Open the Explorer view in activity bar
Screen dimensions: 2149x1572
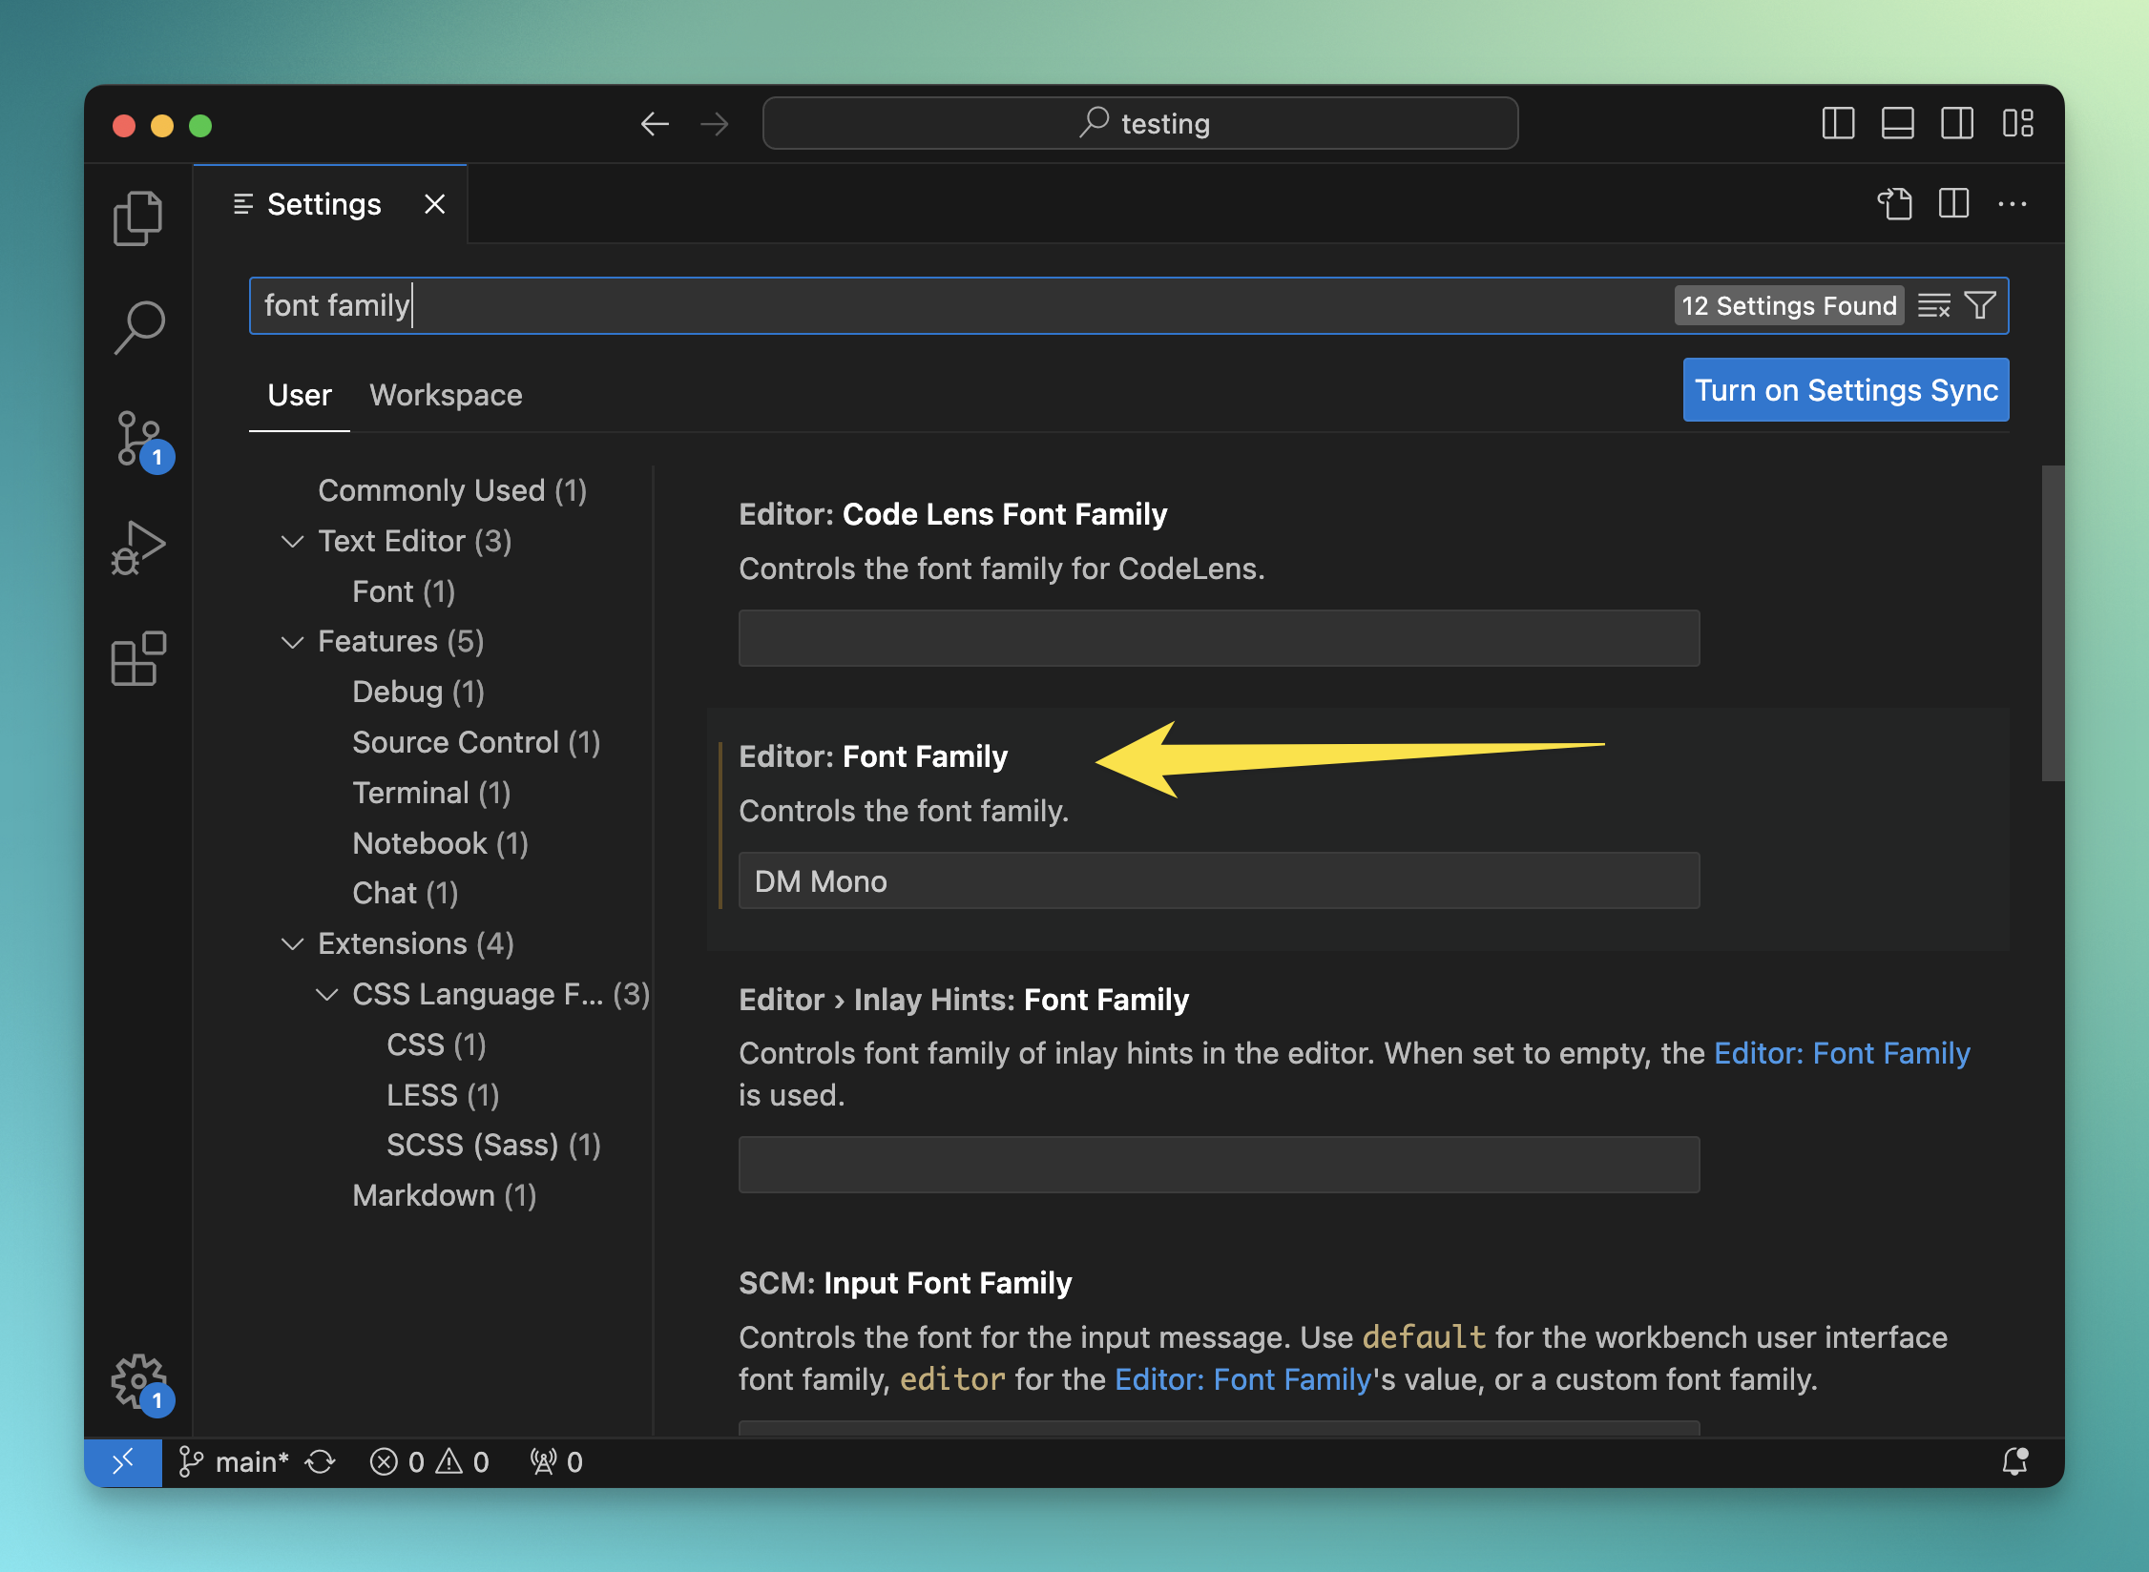click(138, 218)
